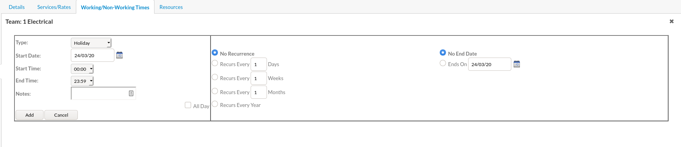
Task: Tick the All Day checkbox
Action: [x=188, y=105]
